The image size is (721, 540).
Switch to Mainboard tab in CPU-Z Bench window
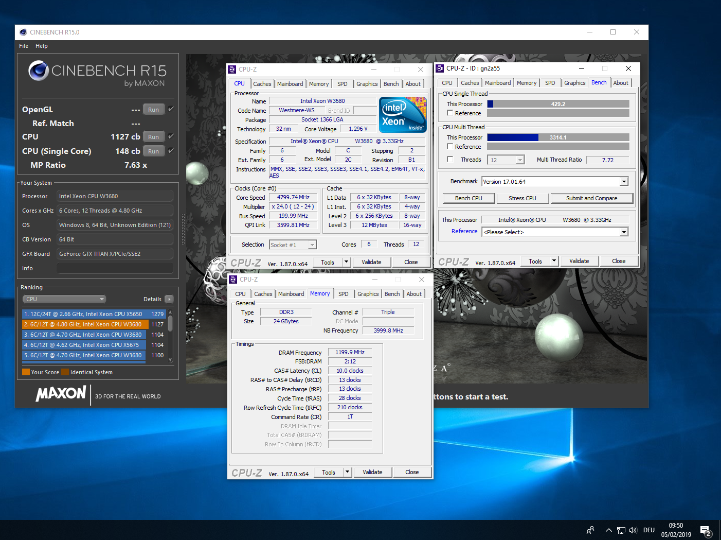(x=498, y=83)
